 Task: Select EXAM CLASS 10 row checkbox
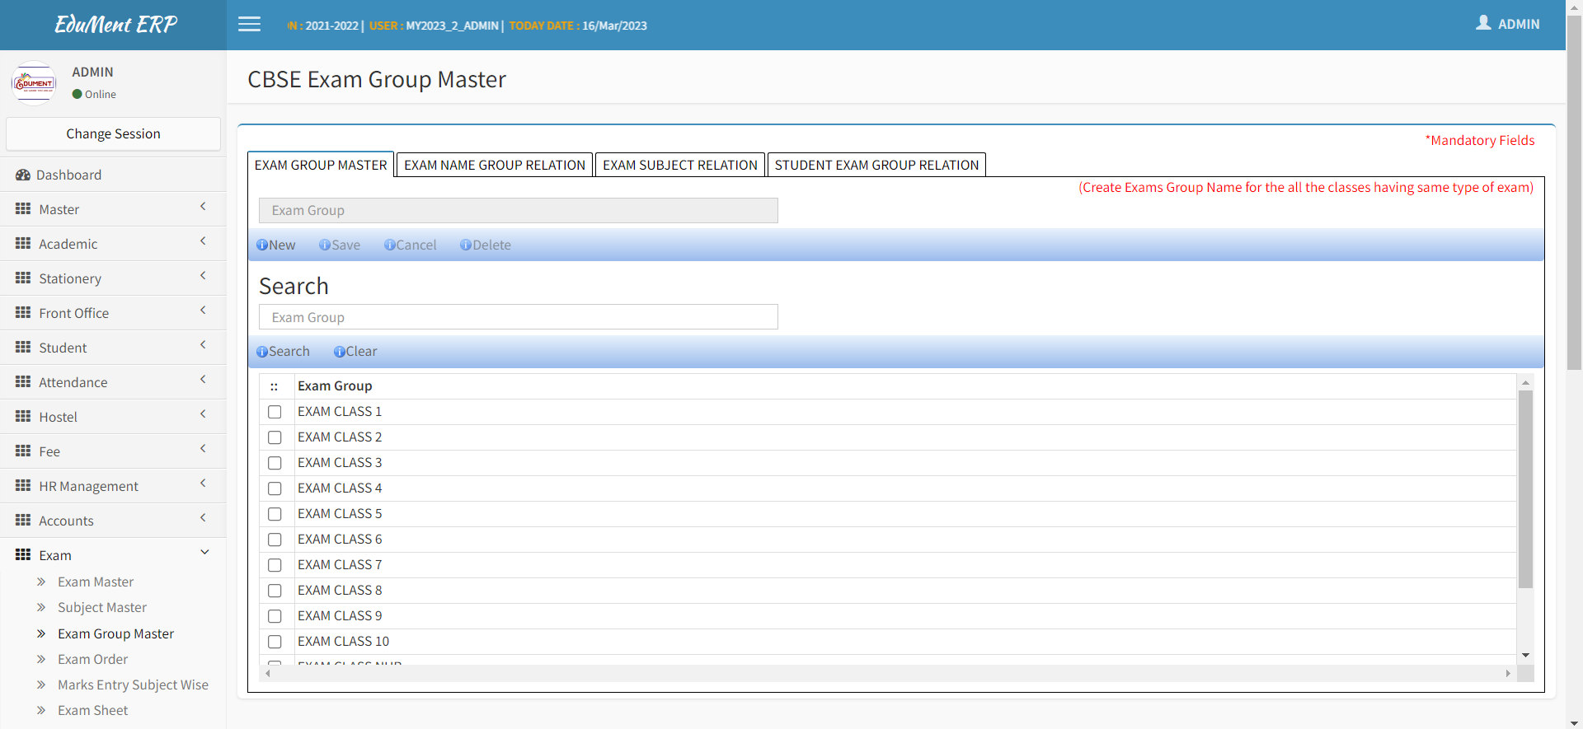point(275,642)
